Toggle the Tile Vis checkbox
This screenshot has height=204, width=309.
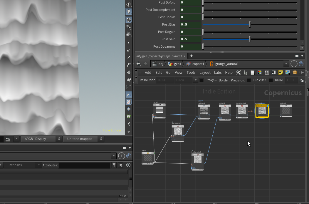point(249,80)
